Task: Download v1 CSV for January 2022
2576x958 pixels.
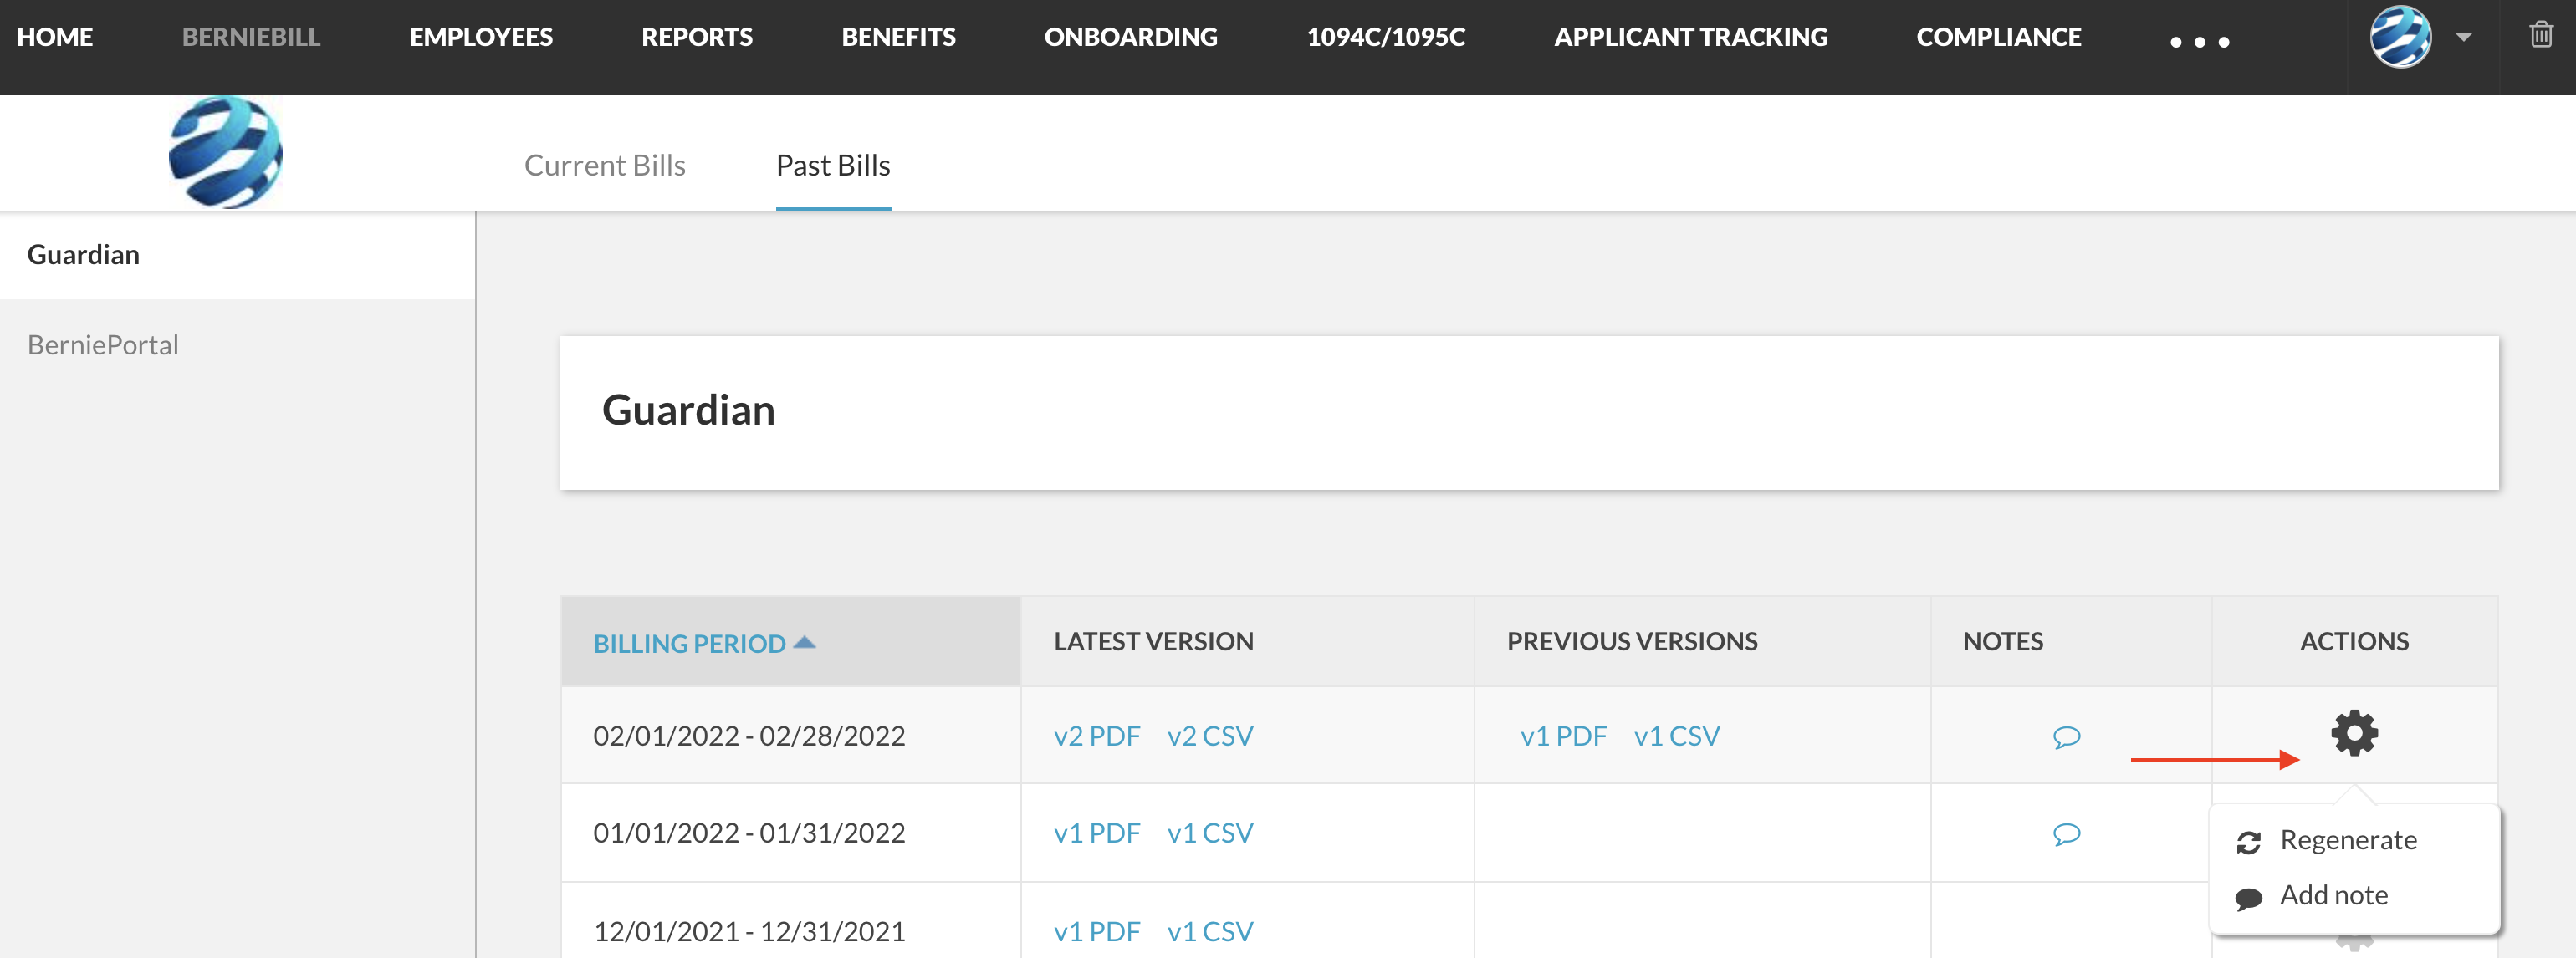Action: 1210,834
